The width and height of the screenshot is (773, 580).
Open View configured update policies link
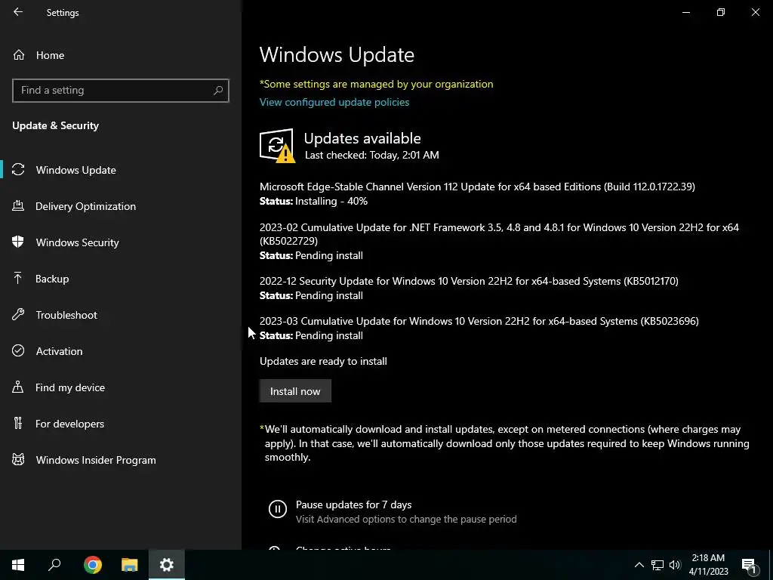[334, 102]
